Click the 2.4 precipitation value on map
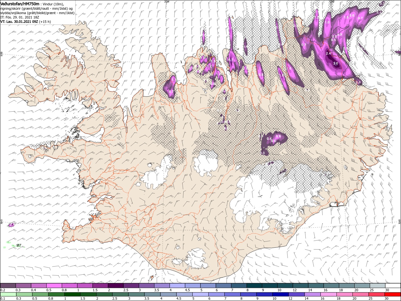 pyautogui.click(x=328, y=54)
